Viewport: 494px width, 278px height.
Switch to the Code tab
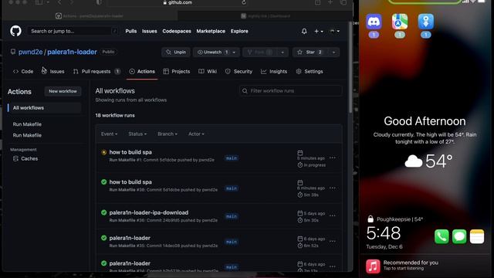[23, 72]
